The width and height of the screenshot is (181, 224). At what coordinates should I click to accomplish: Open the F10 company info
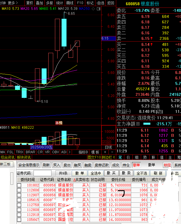click(x=80, y=3)
